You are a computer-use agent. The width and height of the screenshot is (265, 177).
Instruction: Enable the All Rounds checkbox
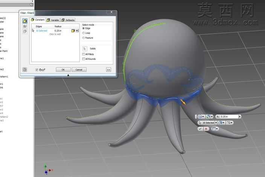point(84,59)
